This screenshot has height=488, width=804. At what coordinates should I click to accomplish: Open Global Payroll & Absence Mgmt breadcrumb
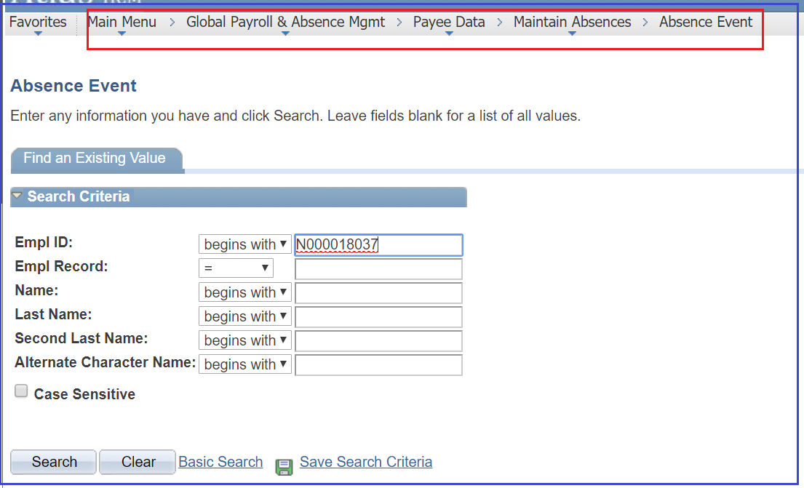point(286,22)
